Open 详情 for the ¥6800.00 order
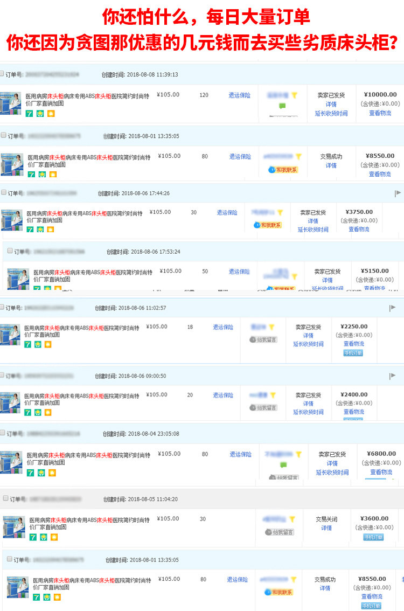404x611 pixels. 332,463
